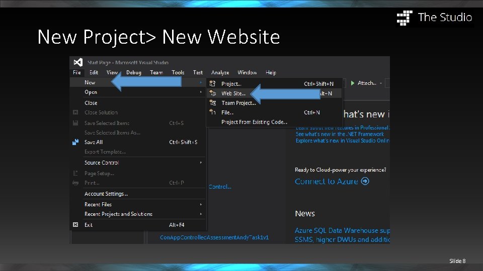Click Ready to Cloud-power your experience text
Screen dimensions: 483x271
341,170
